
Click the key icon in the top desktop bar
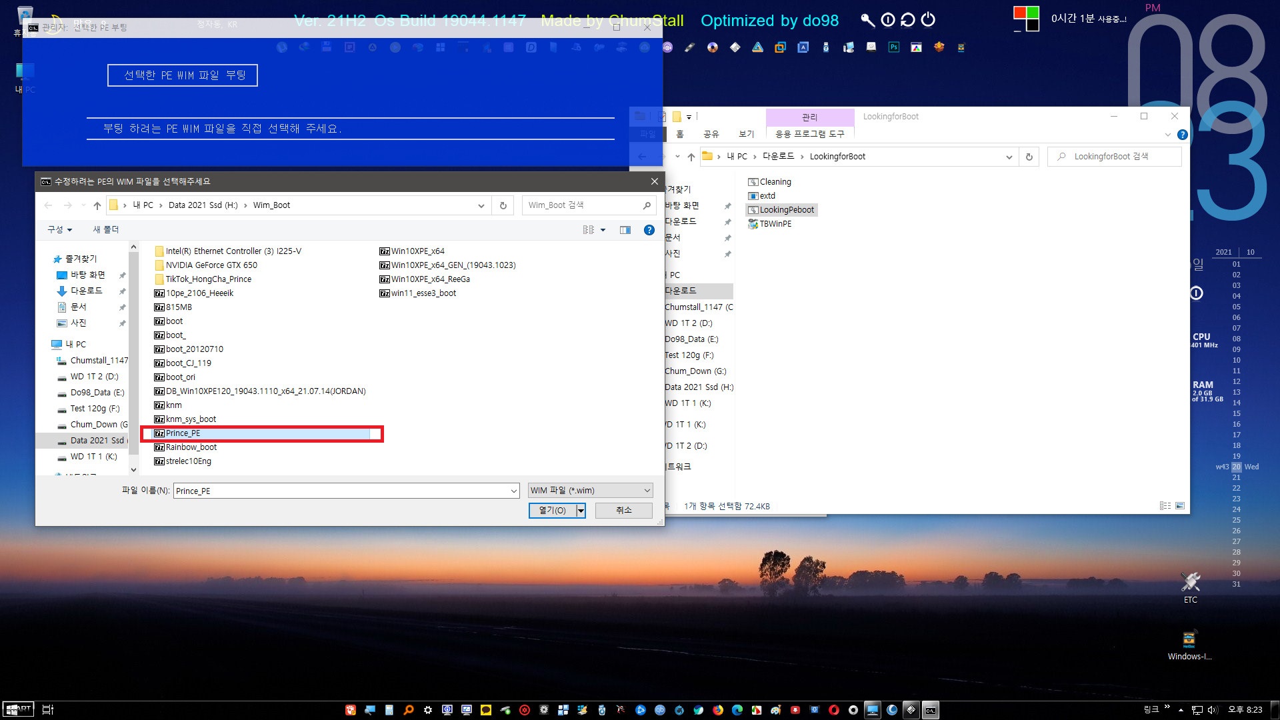pyautogui.click(x=867, y=20)
